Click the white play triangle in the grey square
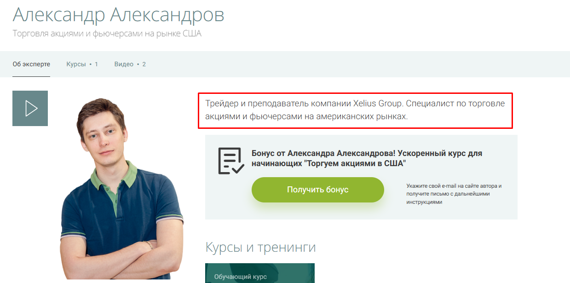 31,108
